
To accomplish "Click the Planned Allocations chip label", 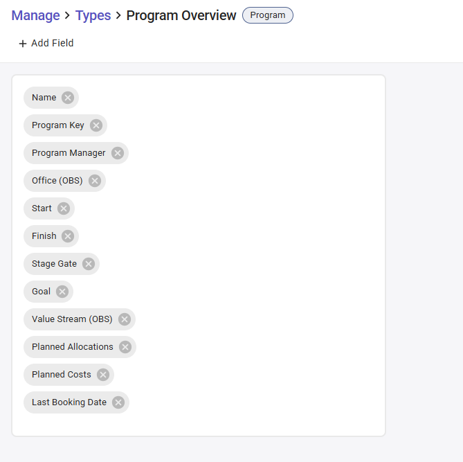I will point(72,347).
